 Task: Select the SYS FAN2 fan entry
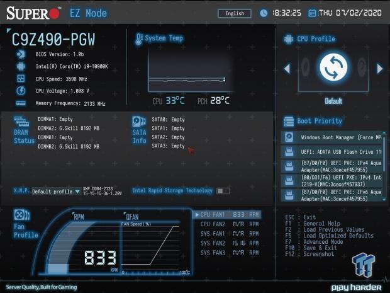pyautogui.click(x=230, y=243)
